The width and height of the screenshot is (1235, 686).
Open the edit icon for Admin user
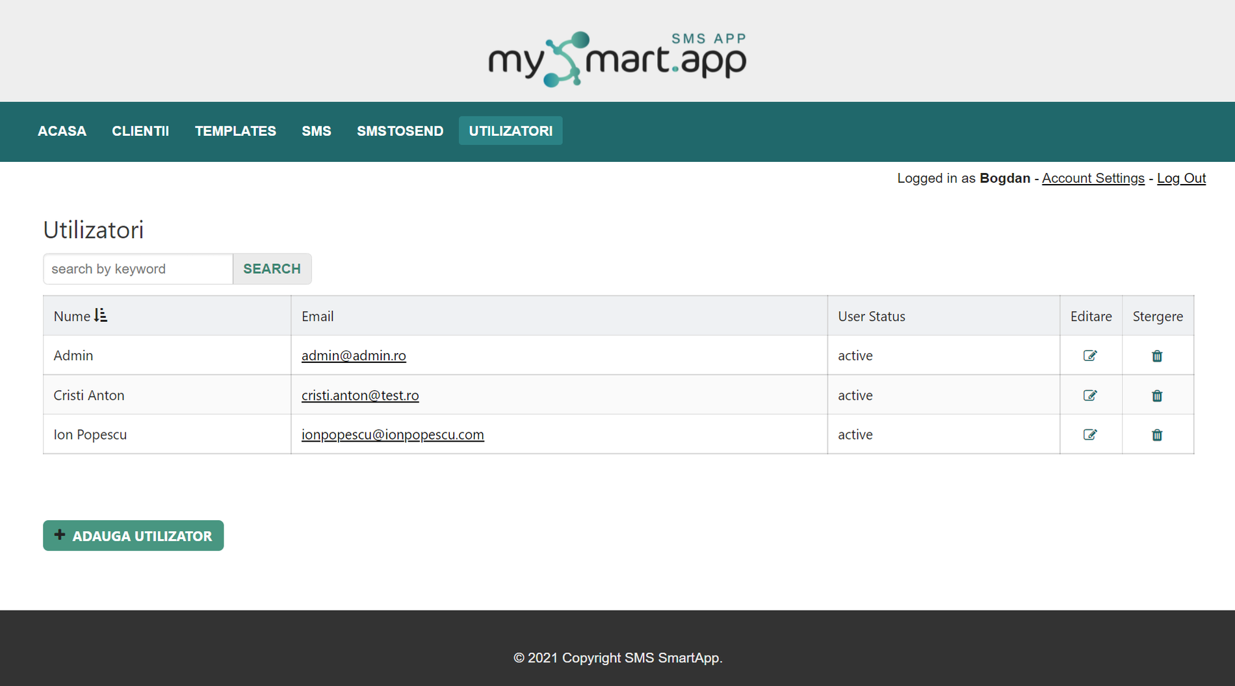(1091, 356)
